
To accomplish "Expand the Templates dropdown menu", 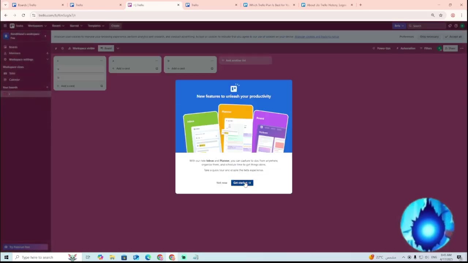I will point(96,26).
